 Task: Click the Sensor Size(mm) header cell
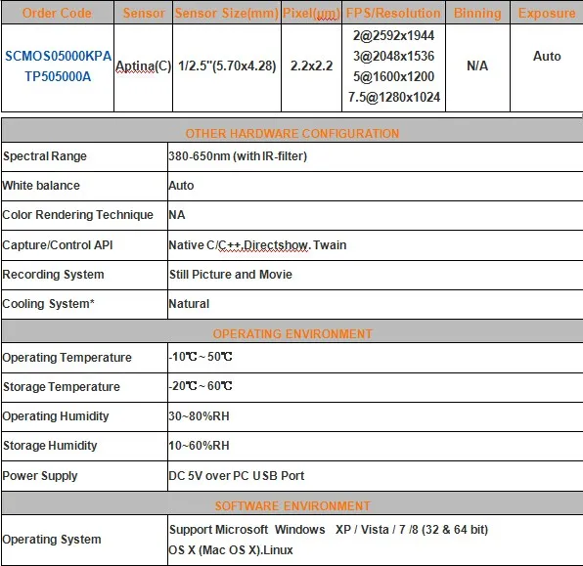(227, 13)
